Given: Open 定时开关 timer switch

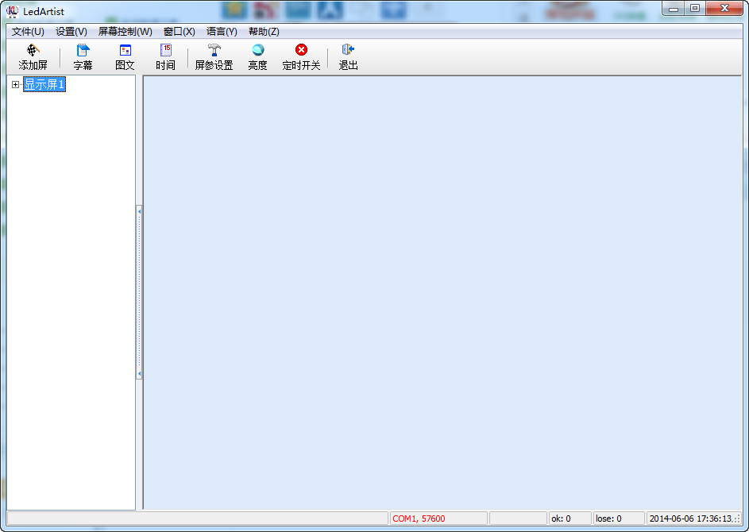Looking at the screenshot, I should [301, 57].
